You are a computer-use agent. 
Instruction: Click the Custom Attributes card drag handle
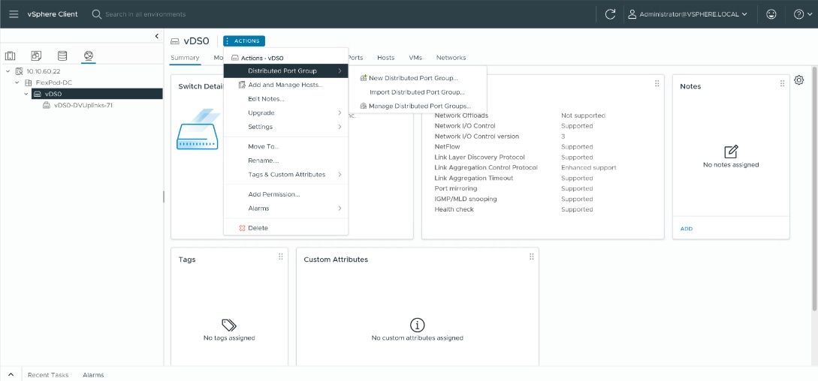pyautogui.click(x=532, y=256)
